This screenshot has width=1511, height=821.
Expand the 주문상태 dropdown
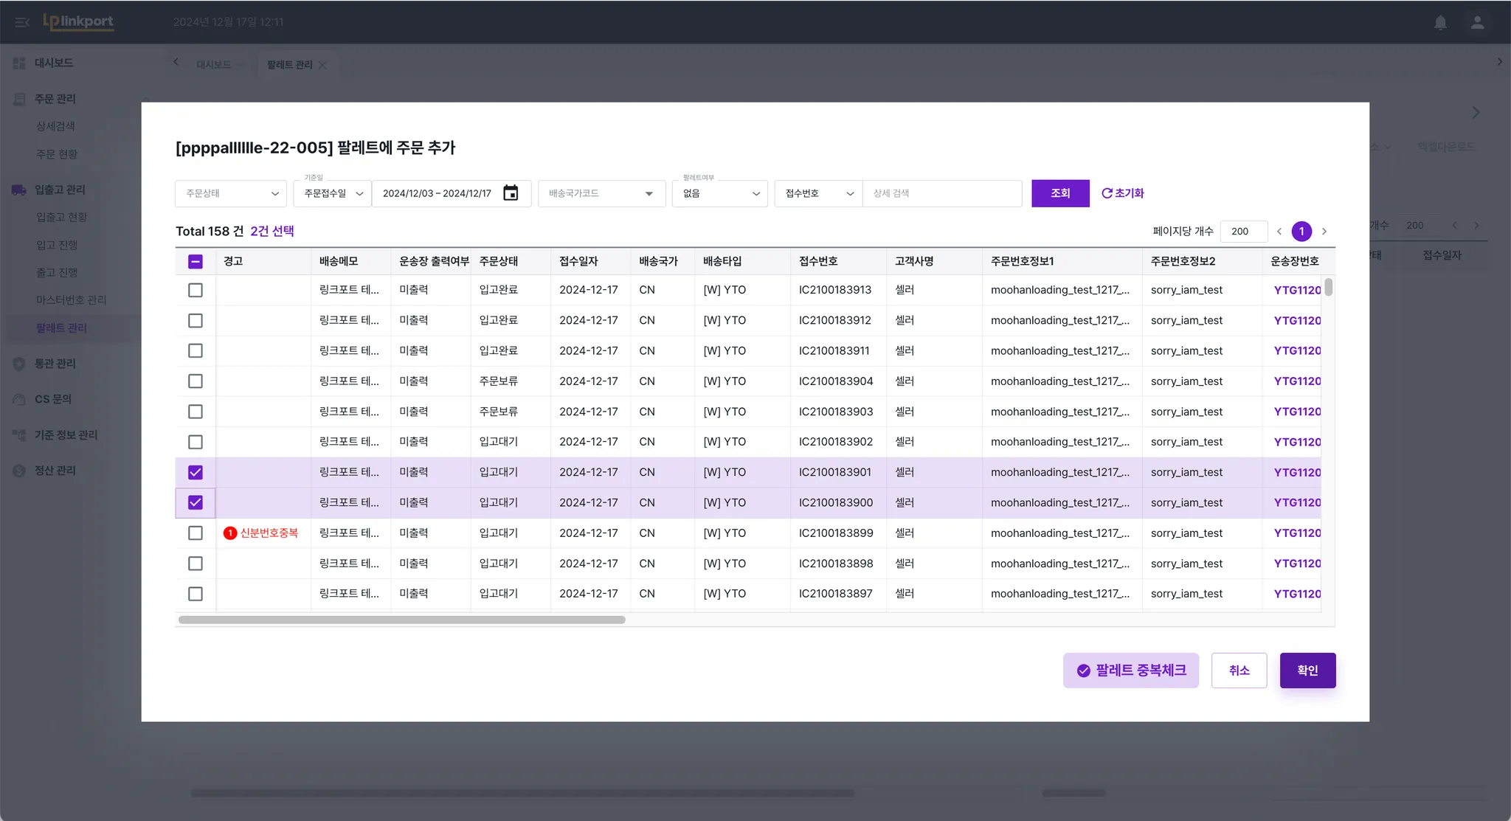(x=231, y=193)
